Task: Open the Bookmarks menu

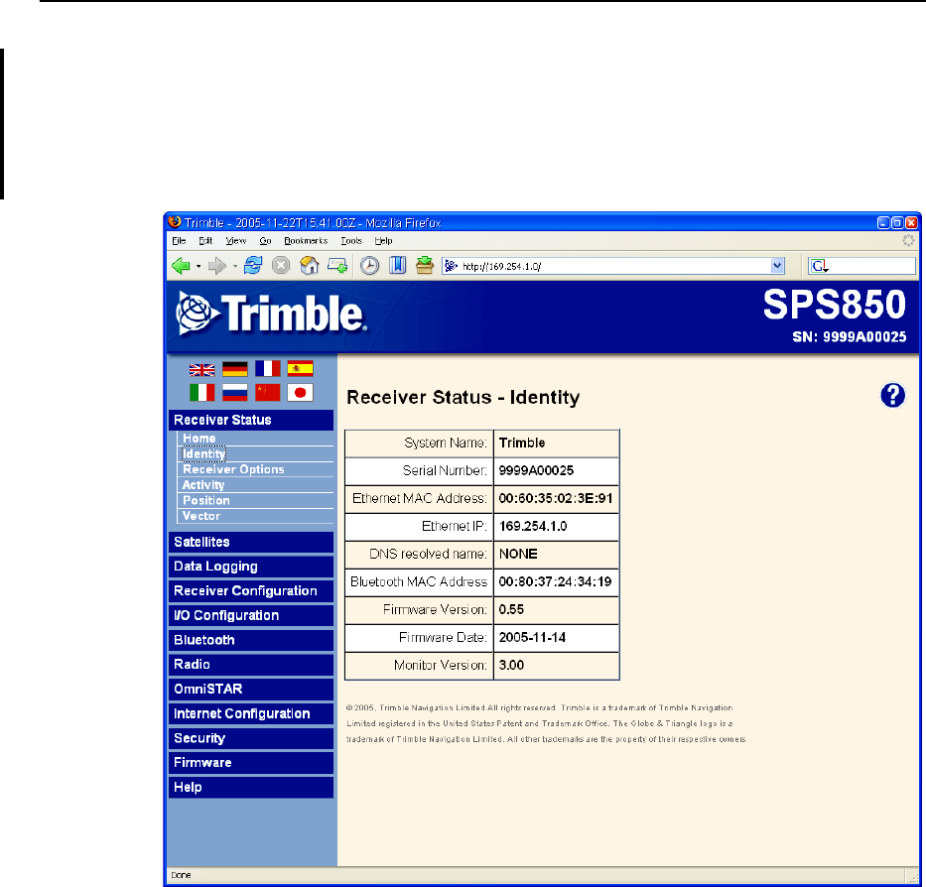Action: coord(306,241)
